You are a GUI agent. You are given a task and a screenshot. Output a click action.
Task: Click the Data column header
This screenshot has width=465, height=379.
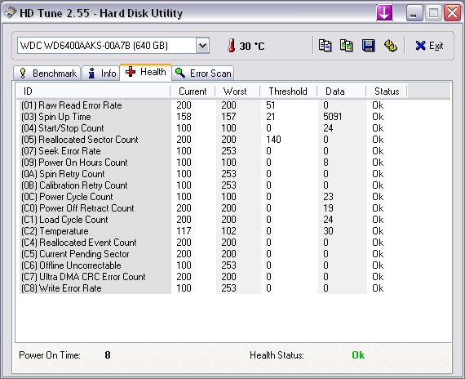point(341,91)
